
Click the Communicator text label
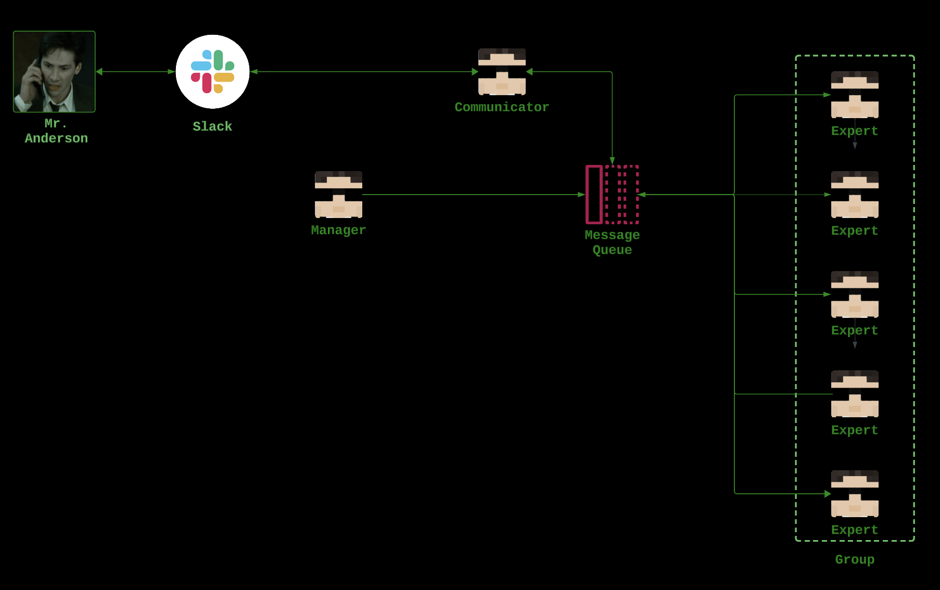click(x=502, y=107)
